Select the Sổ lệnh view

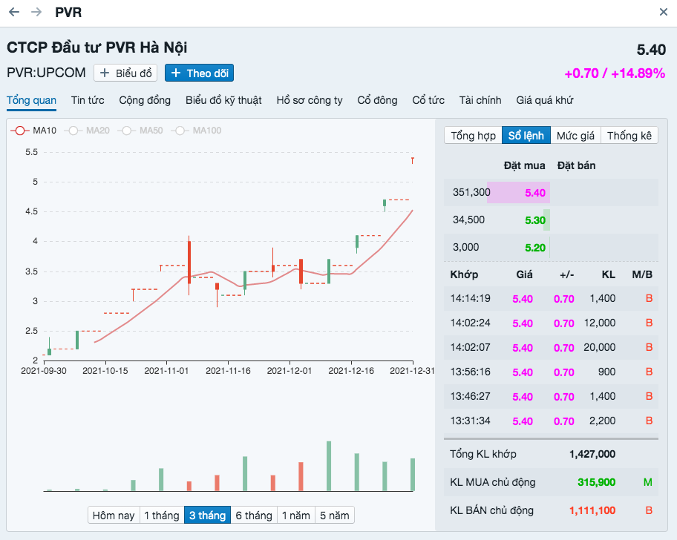(526, 136)
